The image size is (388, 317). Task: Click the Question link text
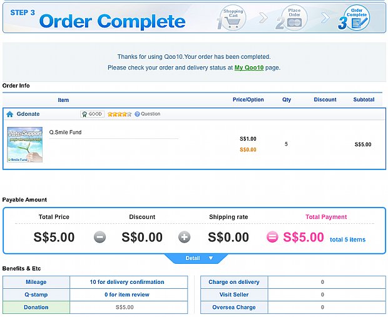(x=150, y=114)
